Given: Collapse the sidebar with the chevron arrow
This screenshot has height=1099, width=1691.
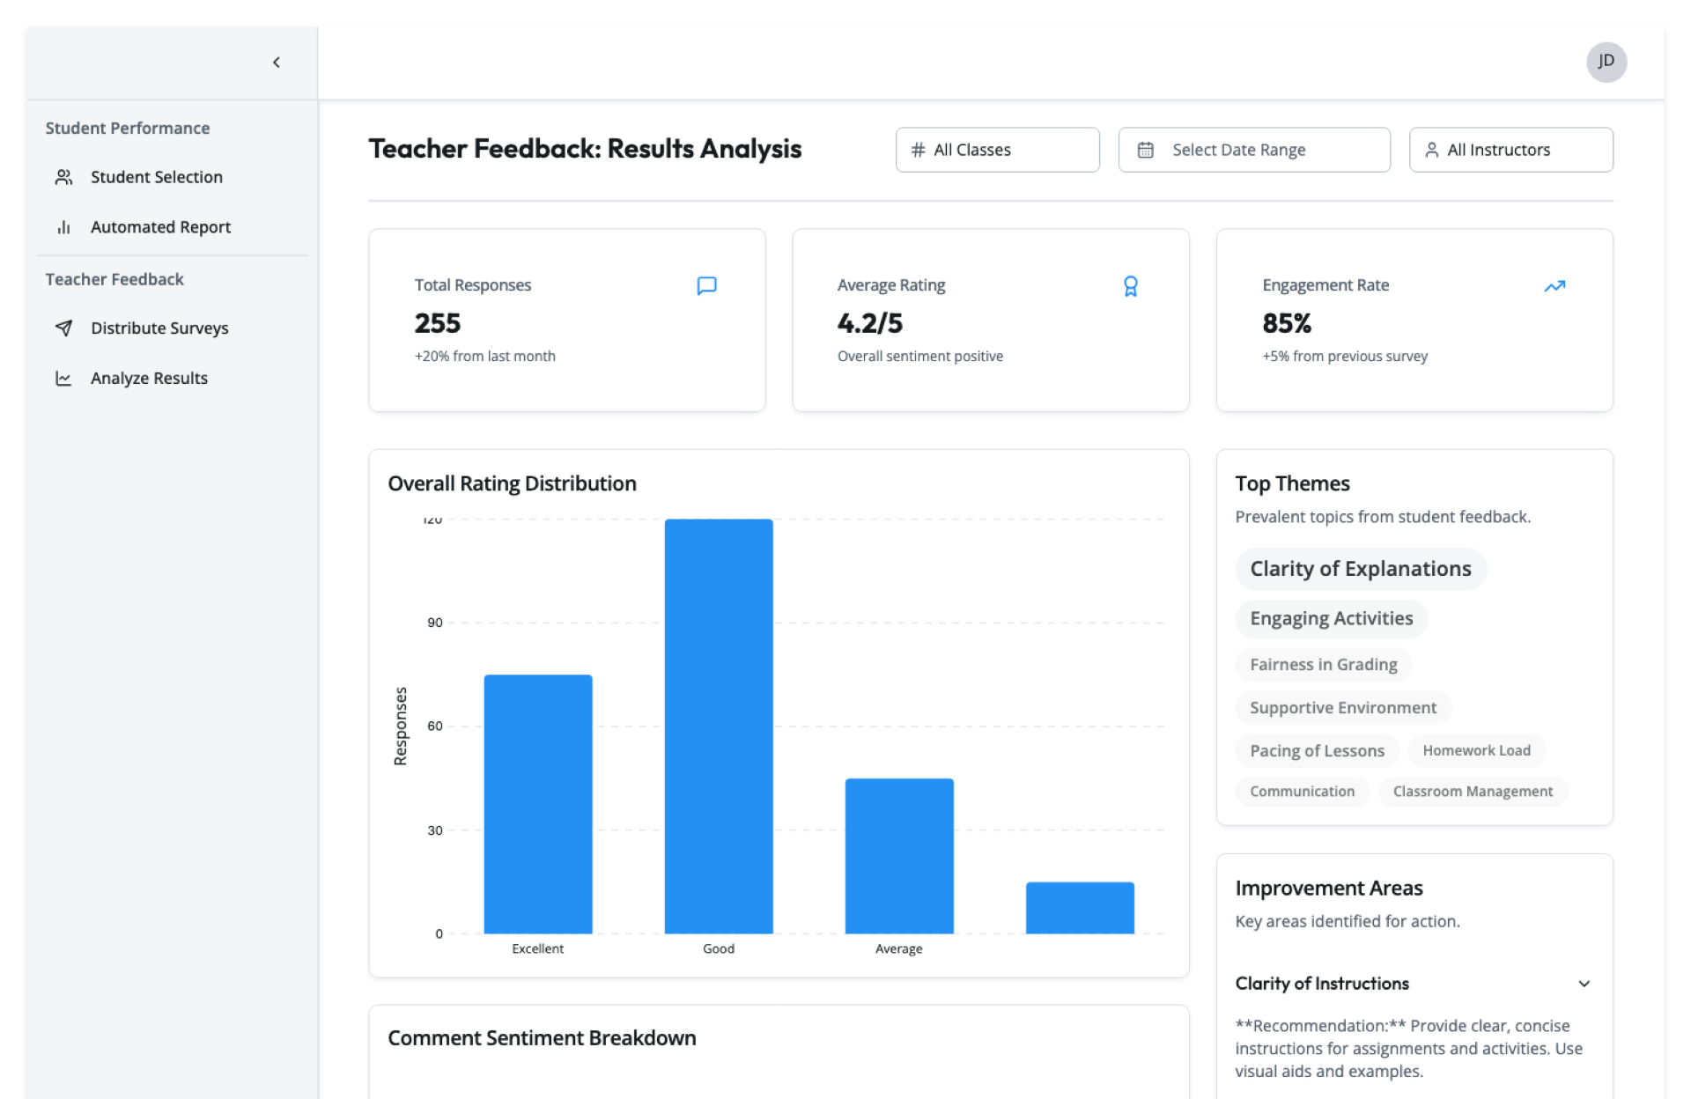Looking at the screenshot, I should 277,63.
